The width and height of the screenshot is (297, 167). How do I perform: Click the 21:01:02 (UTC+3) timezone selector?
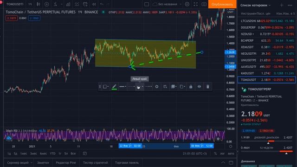pyautogui.click(x=195, y=154)
